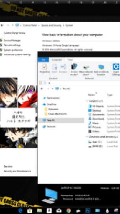Open Security and Maintenance link
The width and height of the screenshot is (120, 214).
tap(17, 171)
